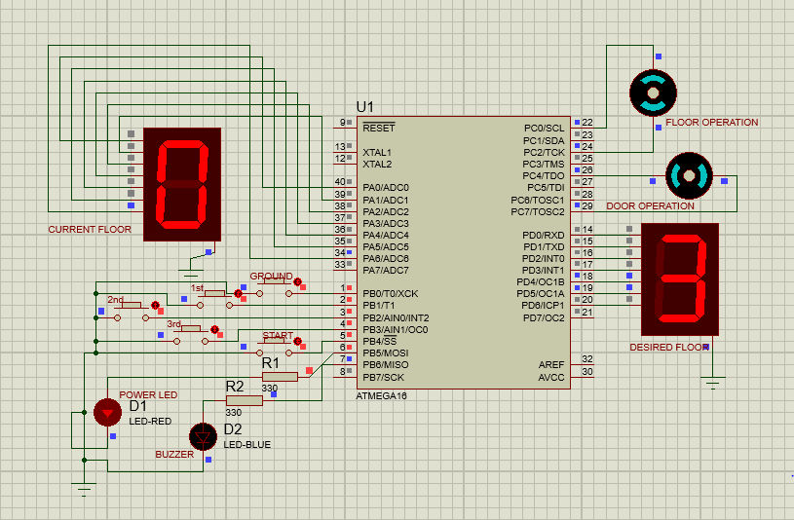Click the FLOOR OPERATION text label

[712, 123]
